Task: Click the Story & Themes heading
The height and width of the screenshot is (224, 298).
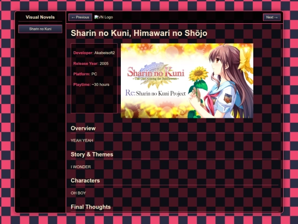Action: tap(92, 154)
